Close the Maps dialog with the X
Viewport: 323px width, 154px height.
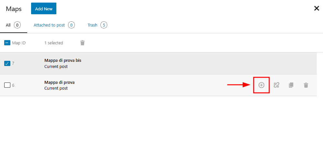tap(317, 8)
